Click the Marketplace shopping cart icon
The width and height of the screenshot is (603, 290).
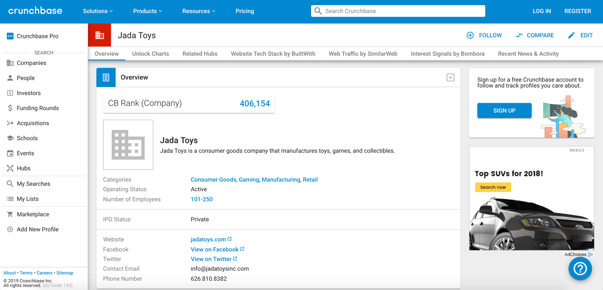(x=10, y=214)
